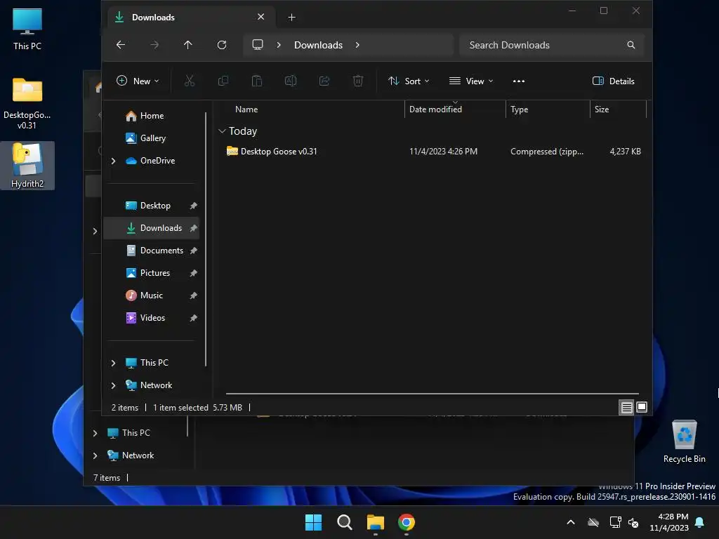Viewport: 719px width, 539px height.
Task: Click the muted volume tray icon
Action: pos(634,522)
